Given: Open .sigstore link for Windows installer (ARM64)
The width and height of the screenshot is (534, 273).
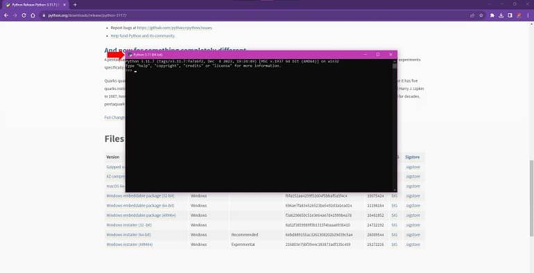Looking at the screenshot, I should click(x=413, y=245).
